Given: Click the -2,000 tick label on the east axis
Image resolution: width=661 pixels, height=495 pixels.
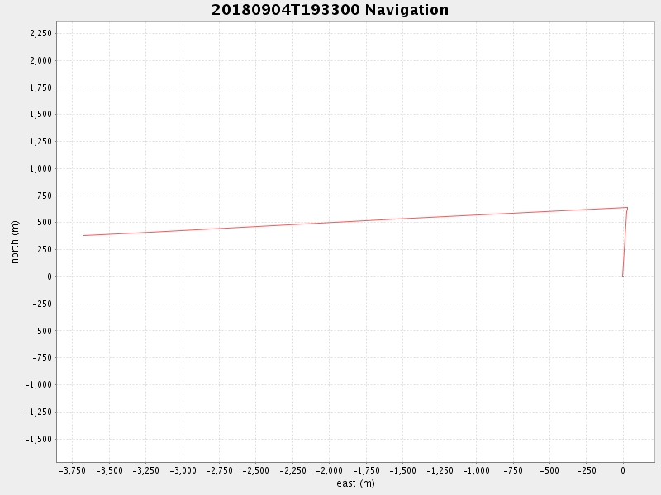Looking at the screenshot, I should point(329,470).
